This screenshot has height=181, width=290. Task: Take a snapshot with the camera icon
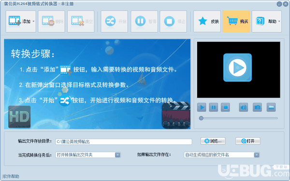coord(257,107)
